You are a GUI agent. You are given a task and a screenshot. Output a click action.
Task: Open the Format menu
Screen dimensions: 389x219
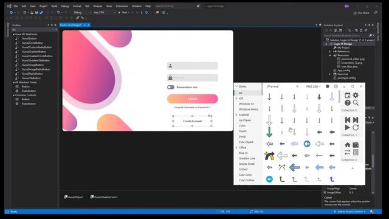(77, 6)
